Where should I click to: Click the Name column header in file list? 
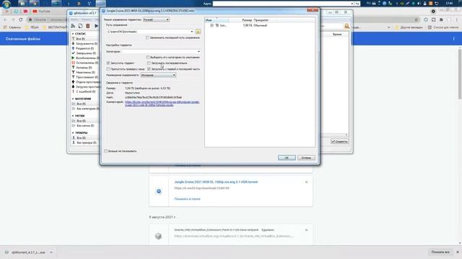[x=217, y=20]
